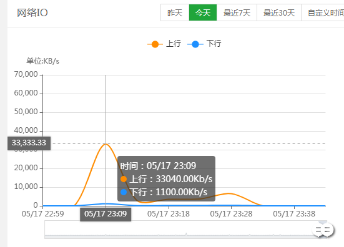Click the 上行 33040.00Kb/s tooltip line

pos(167,179)
